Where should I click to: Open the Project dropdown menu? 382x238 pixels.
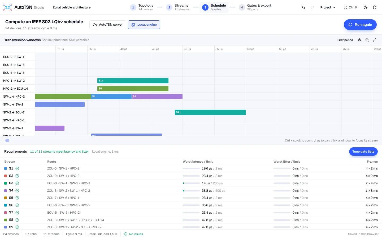(x=328, y=7)
